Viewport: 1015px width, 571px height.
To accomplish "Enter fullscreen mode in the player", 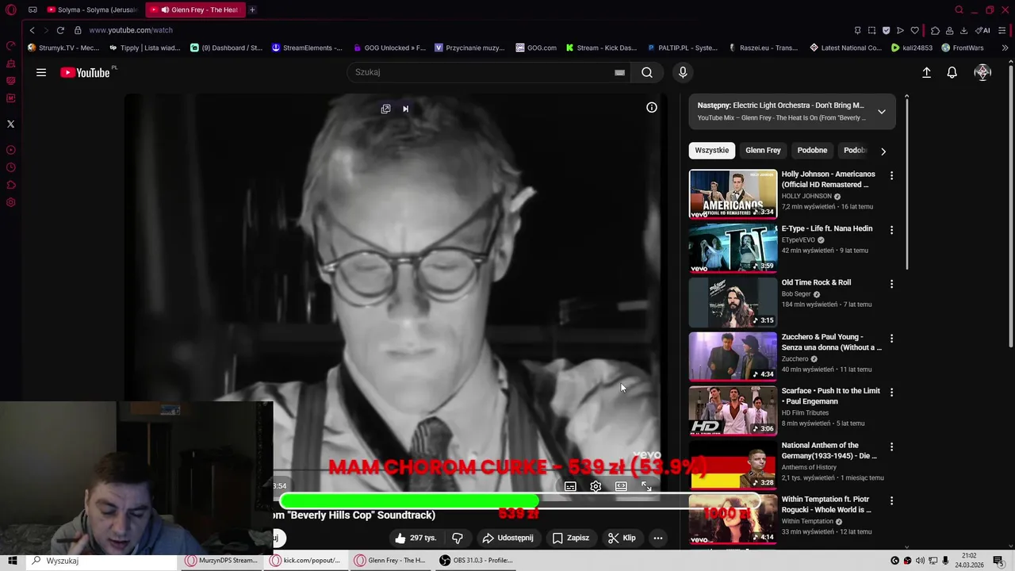I will tap(646, 486).
